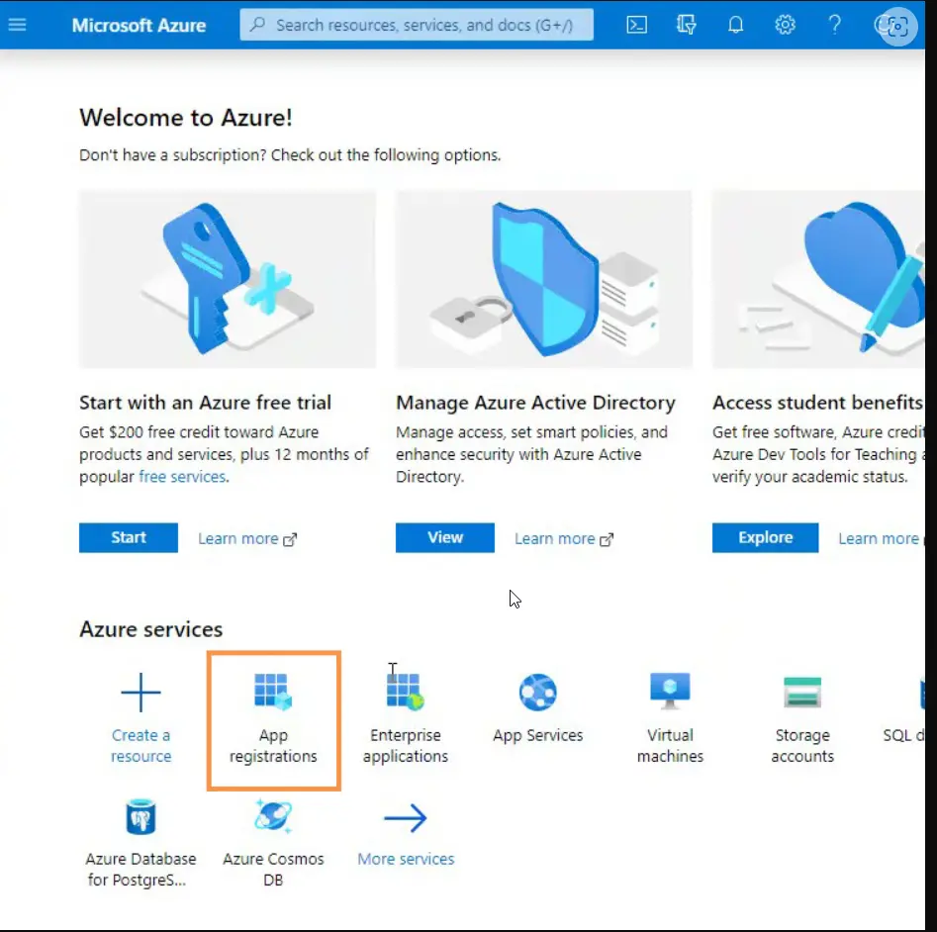The width and height of the screenshot is (937, 932).
Task: Open the account avatar menu
Action: [895, 26]
